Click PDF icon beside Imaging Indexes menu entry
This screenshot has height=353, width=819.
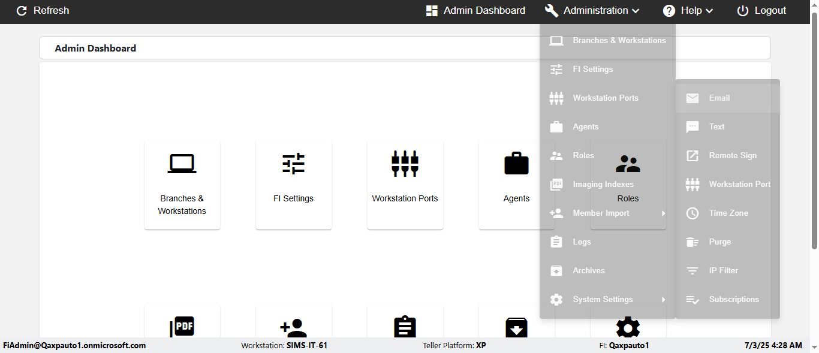coord(556,185)
